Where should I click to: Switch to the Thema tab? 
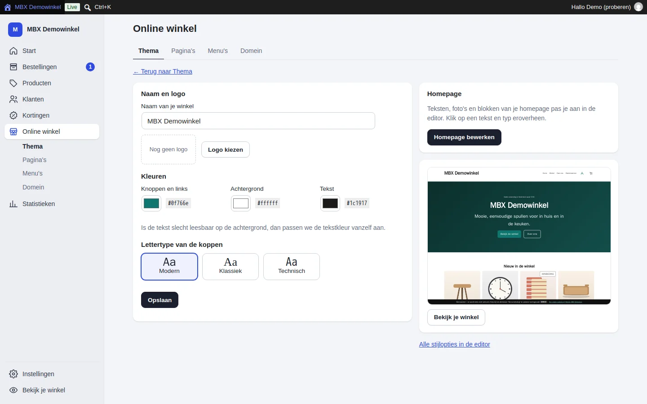148,51
